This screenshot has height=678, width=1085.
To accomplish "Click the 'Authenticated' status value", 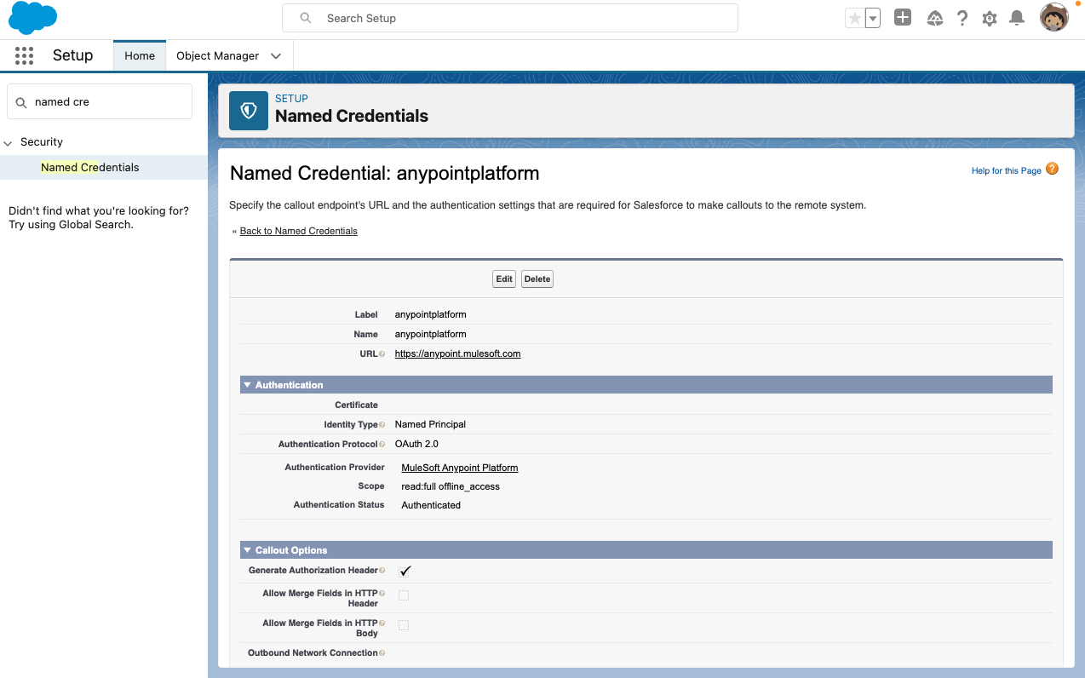I will point(431,505).
